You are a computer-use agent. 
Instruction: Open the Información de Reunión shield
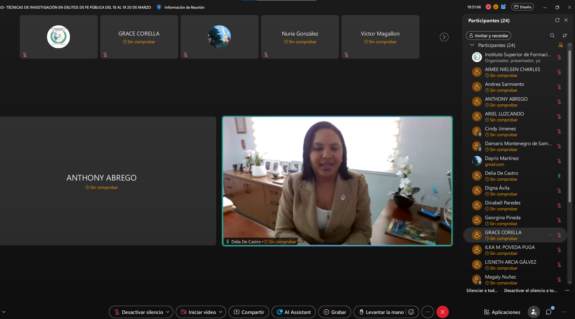point(159,7)
